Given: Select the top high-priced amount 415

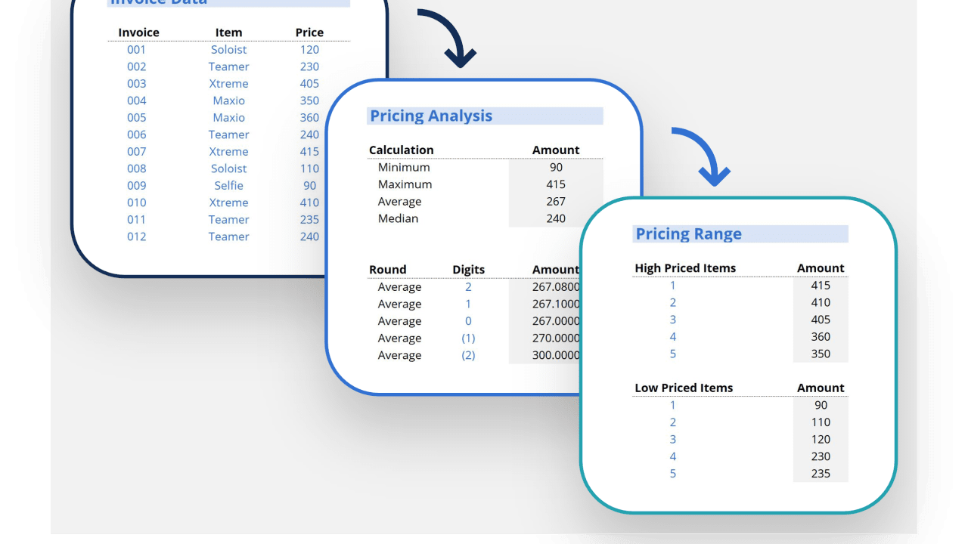Looking at the screenshot, I should tap(820, 285).
